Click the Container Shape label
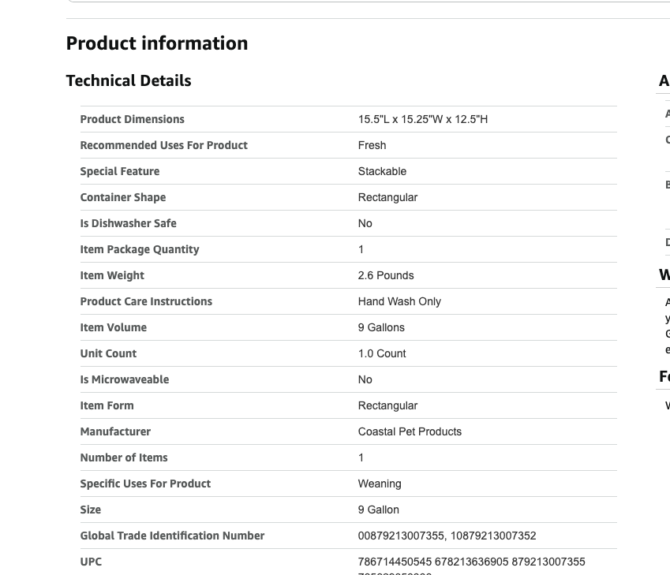This screenshot has height=575, width=670. [x=122, y=197]
